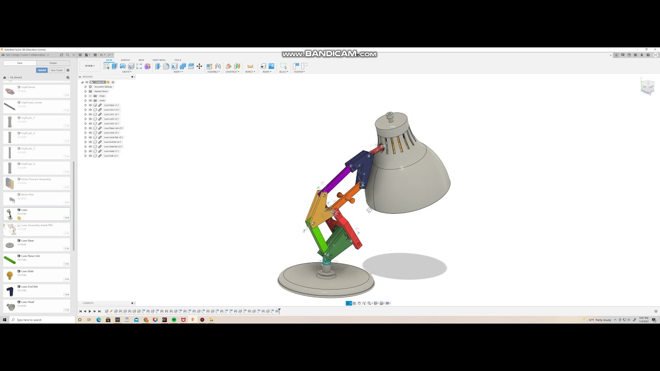Screen dimensions: 660x371
Task: Select the Create Form purple icon
Action: (x=147, y=66)
